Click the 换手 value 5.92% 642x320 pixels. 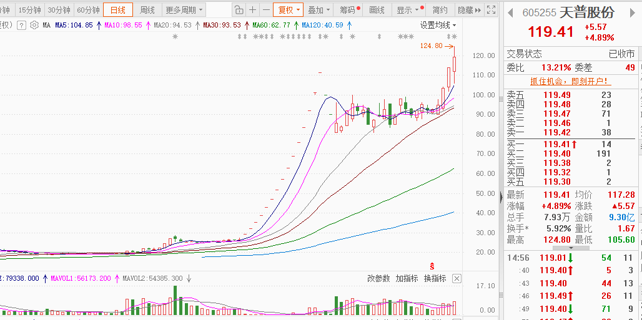pyautogui.click(x=558, y=228)
